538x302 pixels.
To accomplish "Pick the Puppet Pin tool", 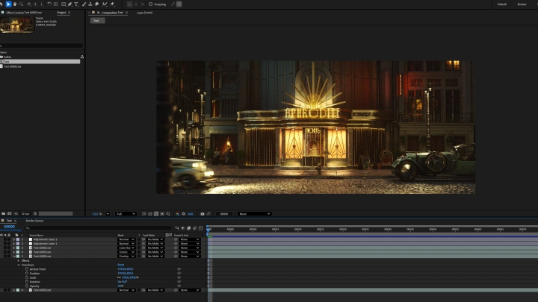I will click(112, 4).
